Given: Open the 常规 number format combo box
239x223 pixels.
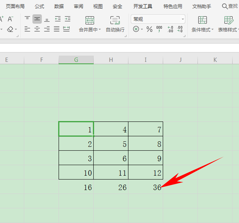Looking at the screenshot, I should click(x=158, y=19).
